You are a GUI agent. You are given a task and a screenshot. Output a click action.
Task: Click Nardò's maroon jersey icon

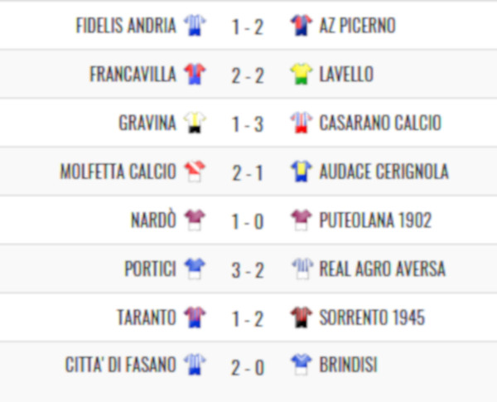195,220
